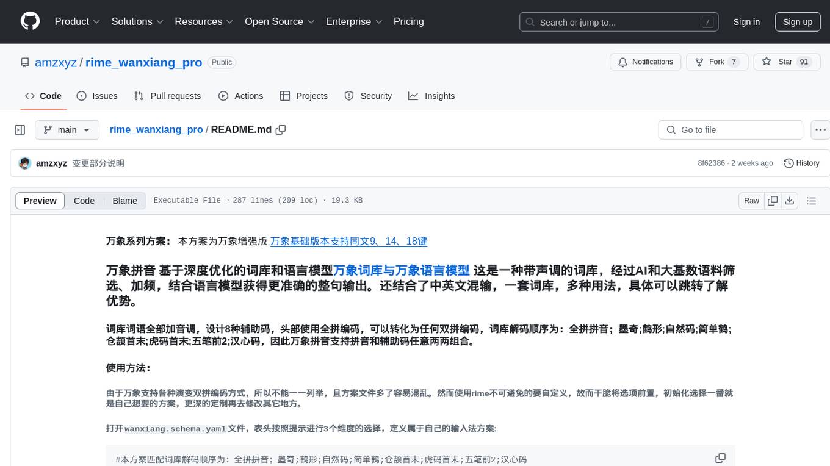Switch to the Projects tab
The image size is (830, 466).
tap(304, 96)
